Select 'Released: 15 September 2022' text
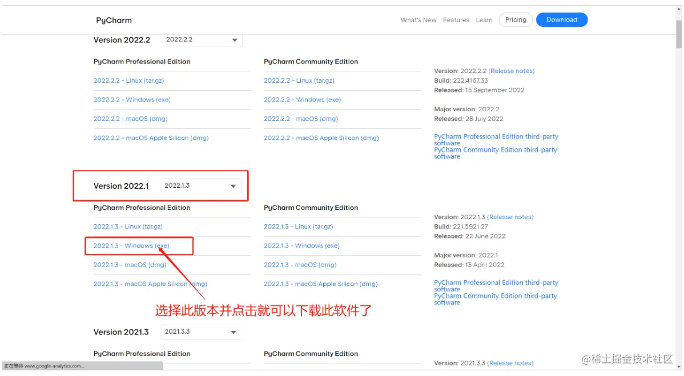Image resolution: width=684 pixels, height=376 pixels. pos(479,90)
